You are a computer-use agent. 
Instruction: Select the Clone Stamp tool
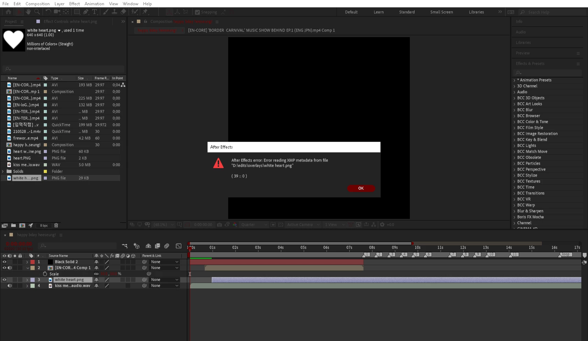(114, 12)
